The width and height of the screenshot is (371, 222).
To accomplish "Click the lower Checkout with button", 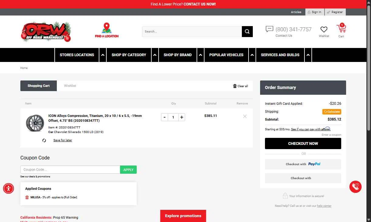I will tap(303, 178).
